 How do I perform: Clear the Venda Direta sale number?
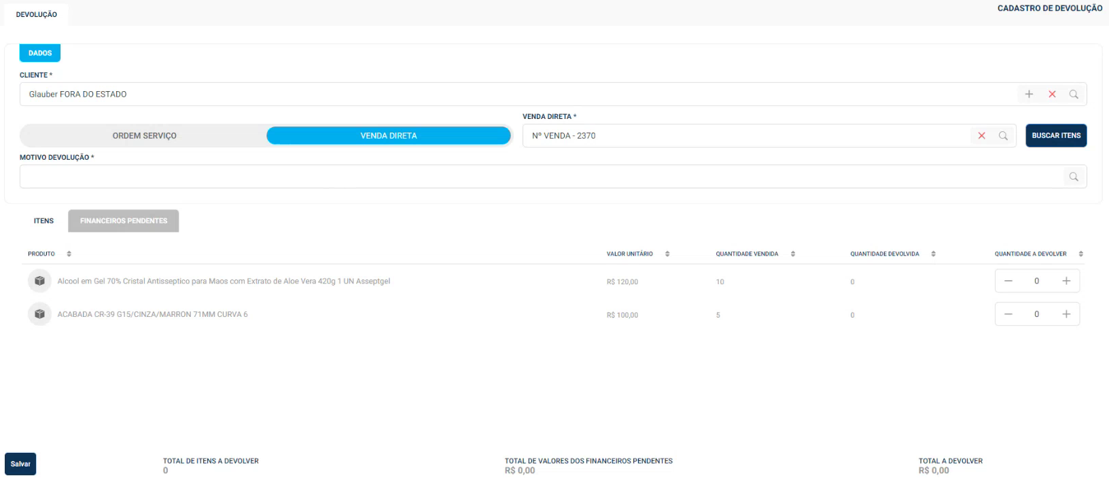pos(981,136)
